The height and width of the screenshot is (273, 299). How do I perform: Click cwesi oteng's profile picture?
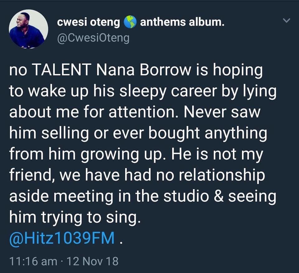coord(29,29)
